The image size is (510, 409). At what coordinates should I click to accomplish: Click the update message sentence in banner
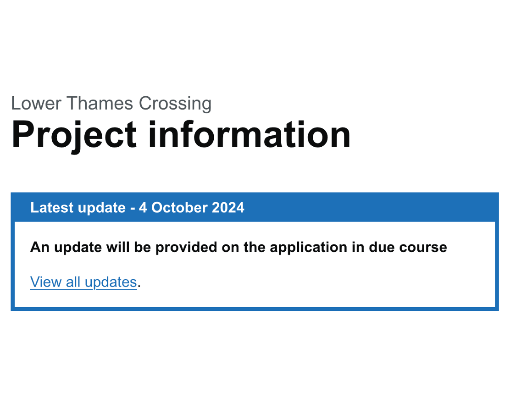(238, 248)
